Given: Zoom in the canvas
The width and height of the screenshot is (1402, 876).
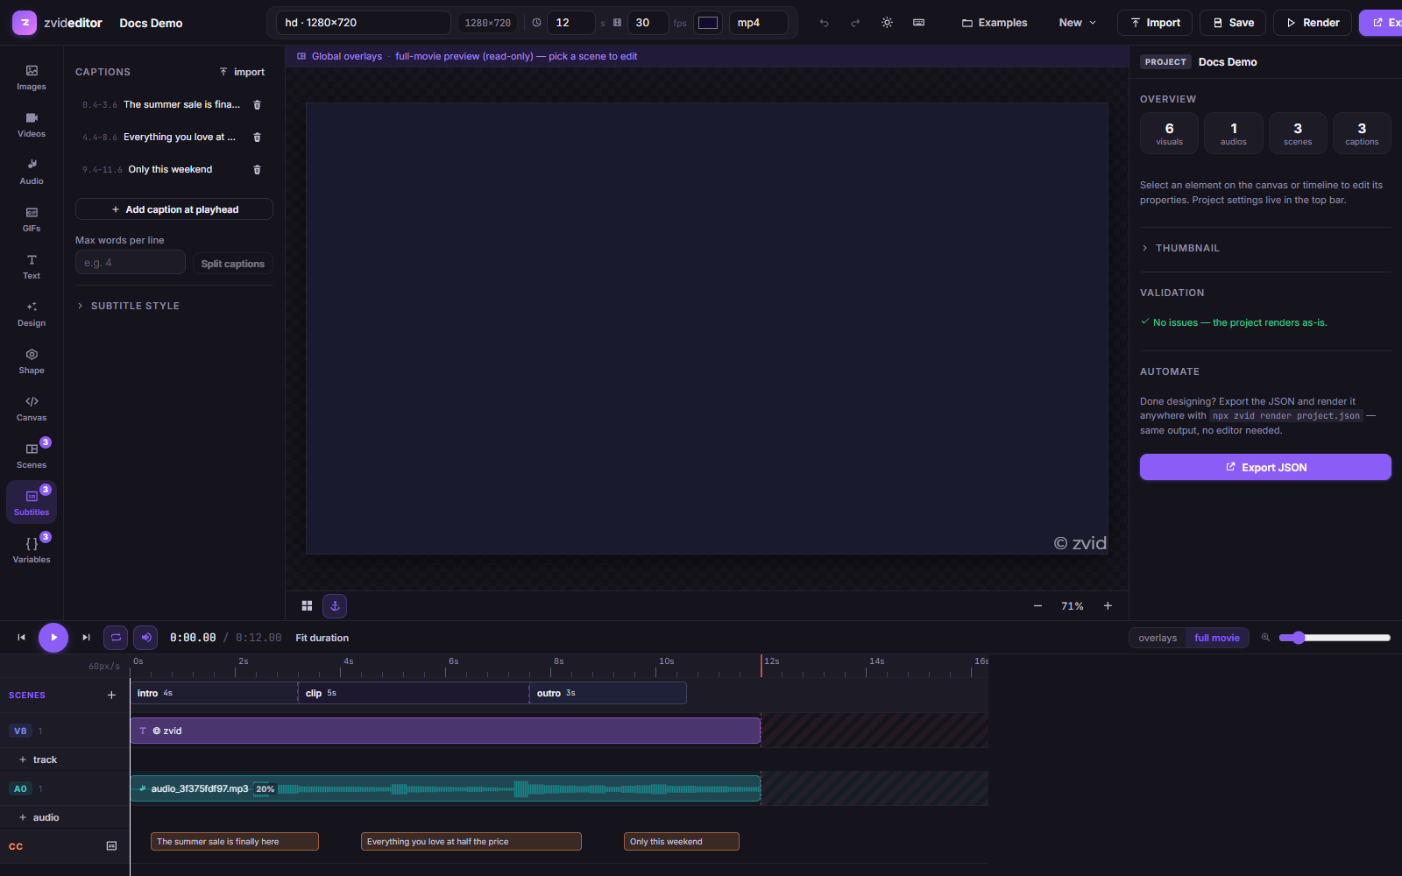Looking at the screenshot, I should point(1108,605).
